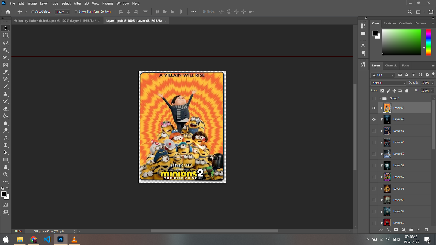Screen dimensions: 436x245
Task: Open Opacity slider dropdown arrow
Action: [432, 83]
